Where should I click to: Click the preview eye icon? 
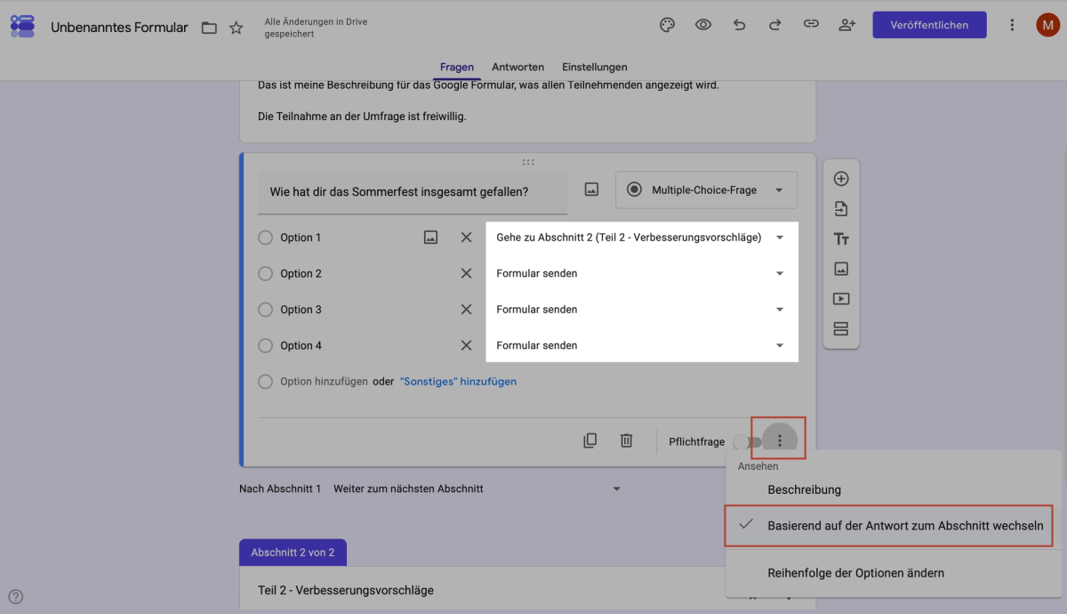pos(703,25)
